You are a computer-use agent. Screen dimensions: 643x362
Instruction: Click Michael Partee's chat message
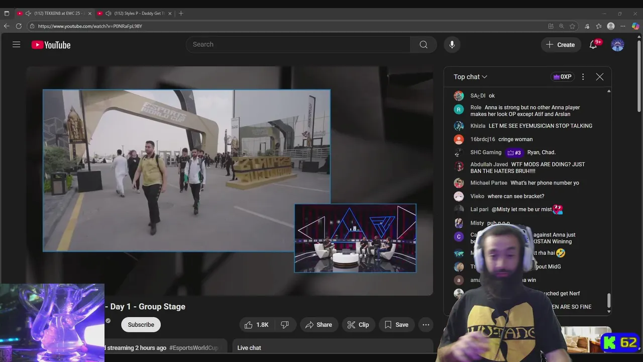(x=545, y=183)
